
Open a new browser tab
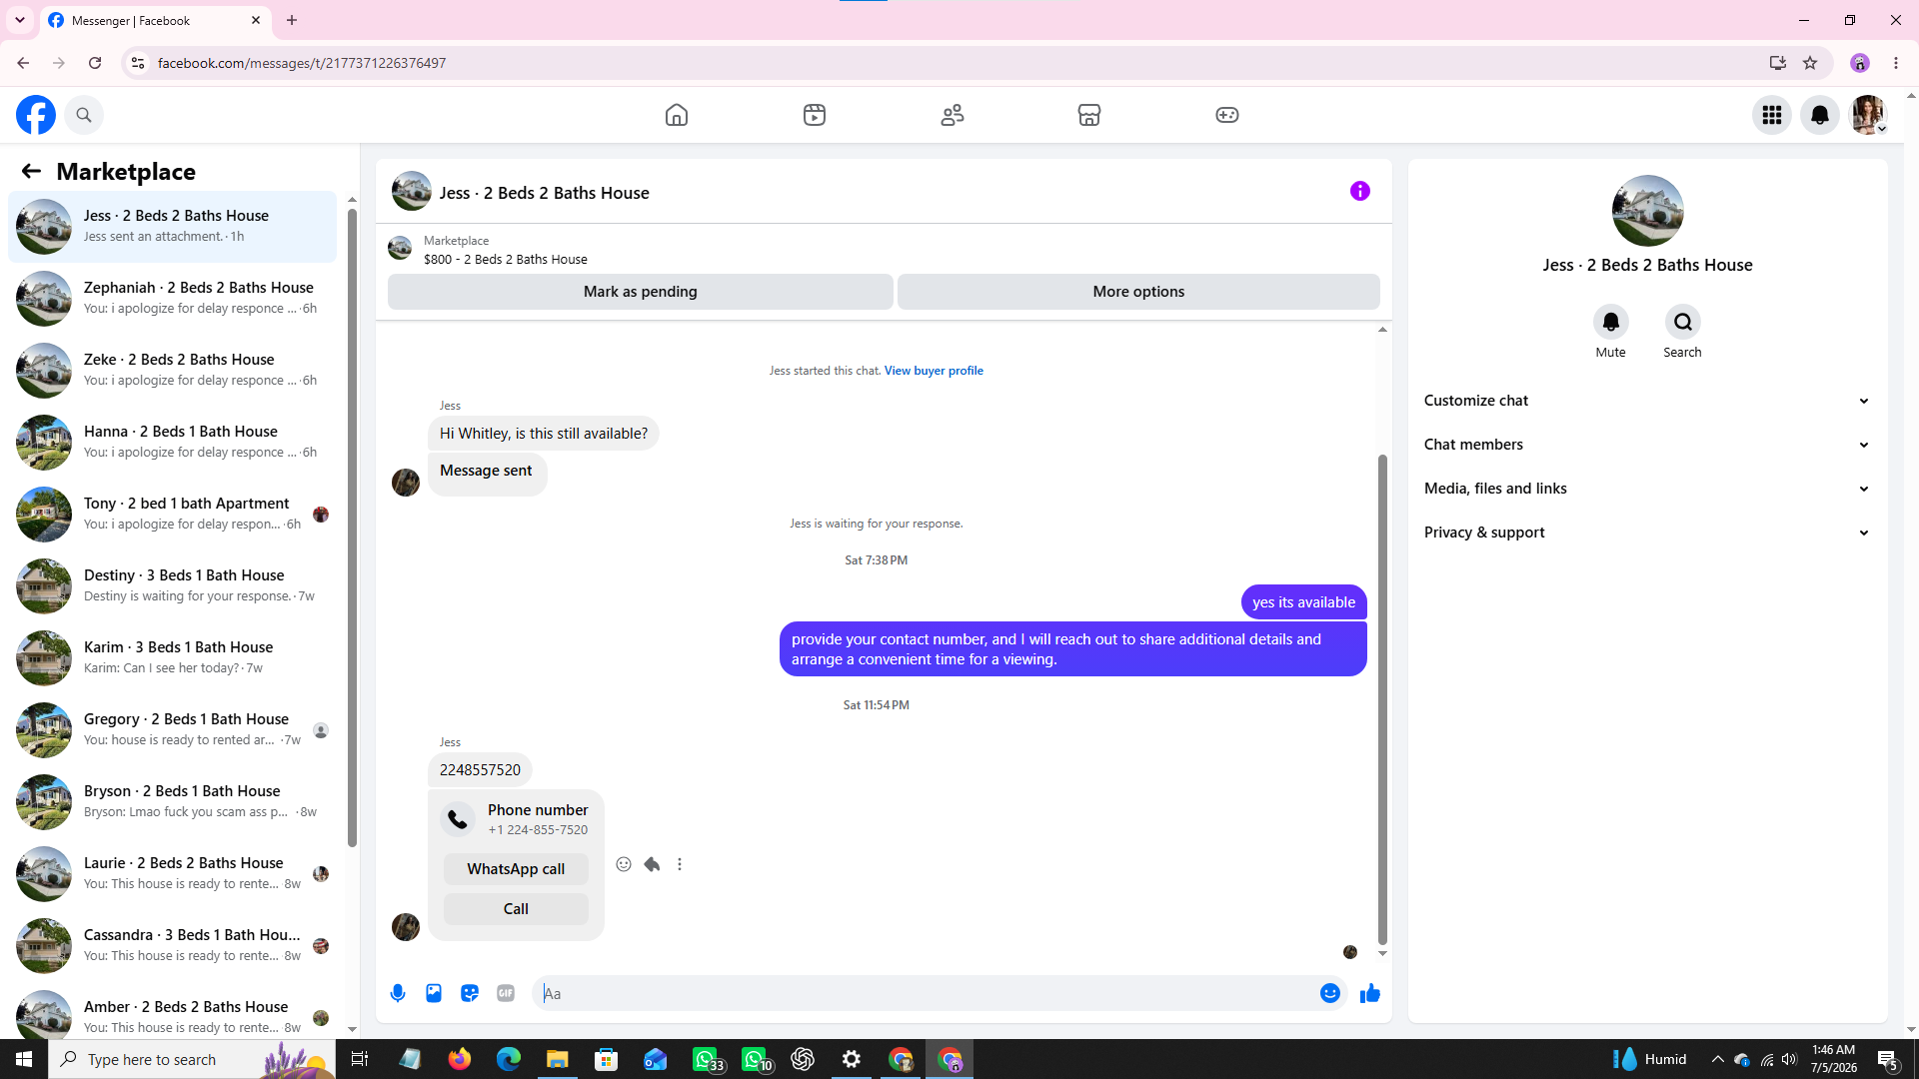[292, 20]
